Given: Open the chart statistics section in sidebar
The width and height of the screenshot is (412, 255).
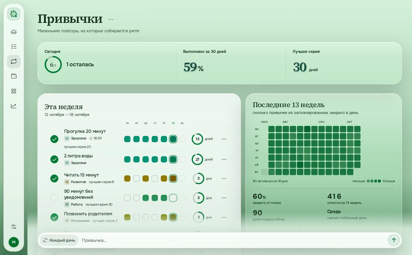Looking at the screenshot, I should [x=14, y=106].
